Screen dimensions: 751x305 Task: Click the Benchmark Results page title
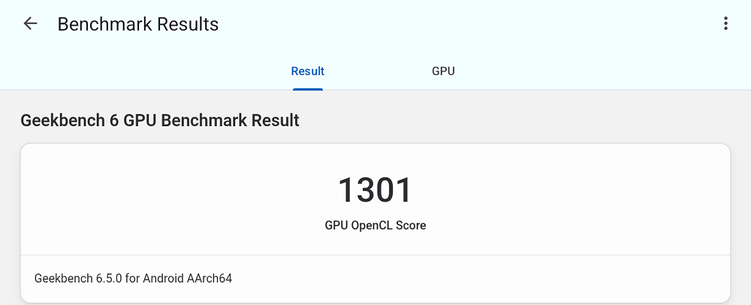(x=138, y=24)
